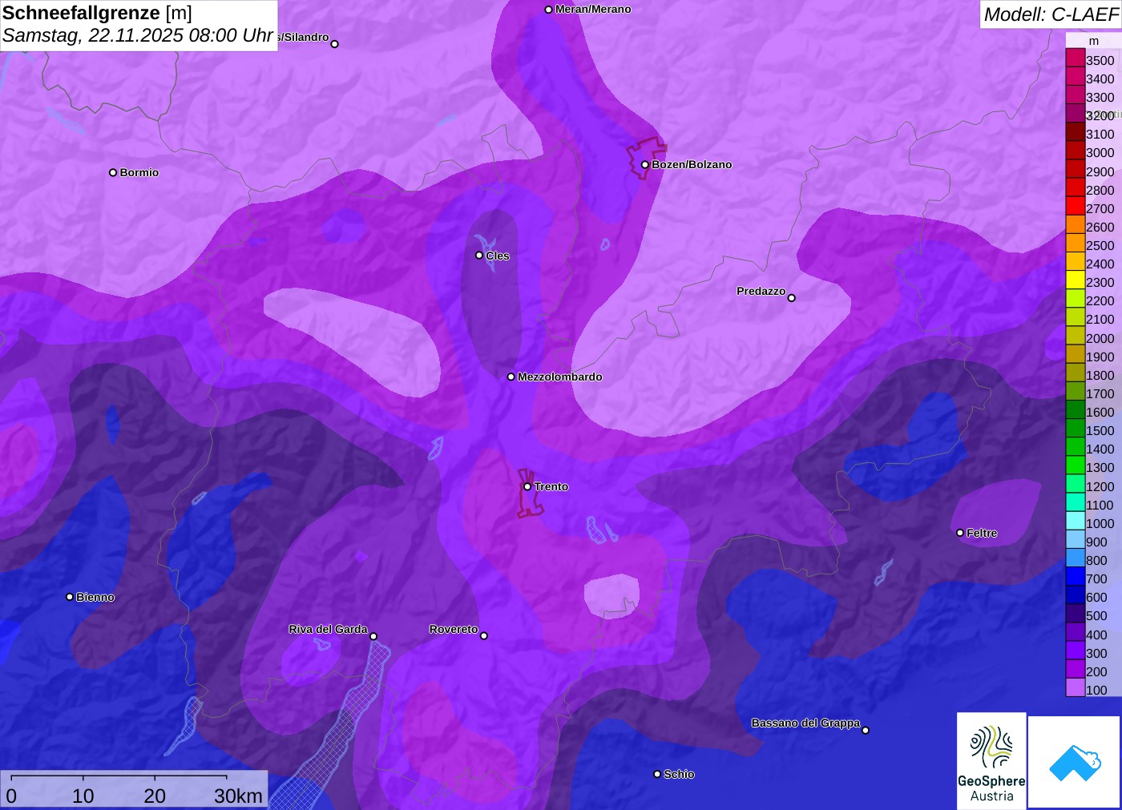Click the legend unit header m
Screen dimensions: 1122x810
coord(1094,41)
